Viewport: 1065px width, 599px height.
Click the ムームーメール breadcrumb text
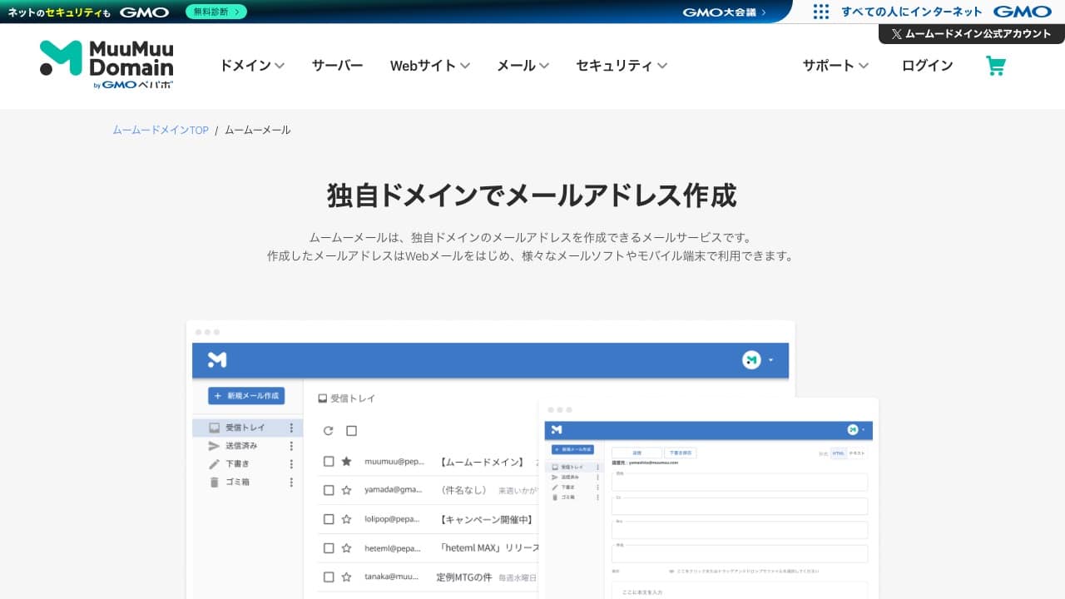click(258, 130)
